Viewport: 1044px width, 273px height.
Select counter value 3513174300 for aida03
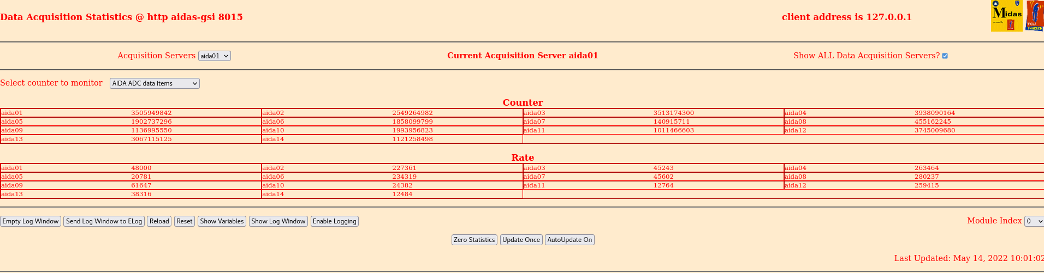674,113
